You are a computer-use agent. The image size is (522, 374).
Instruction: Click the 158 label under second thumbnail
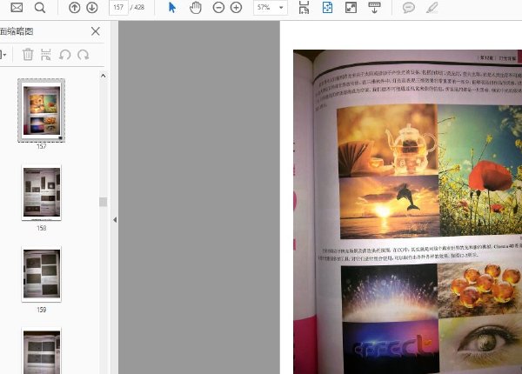point(41,228)
